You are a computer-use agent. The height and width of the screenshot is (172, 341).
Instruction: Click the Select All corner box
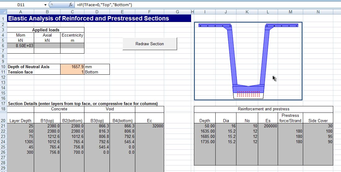point(3,12)
